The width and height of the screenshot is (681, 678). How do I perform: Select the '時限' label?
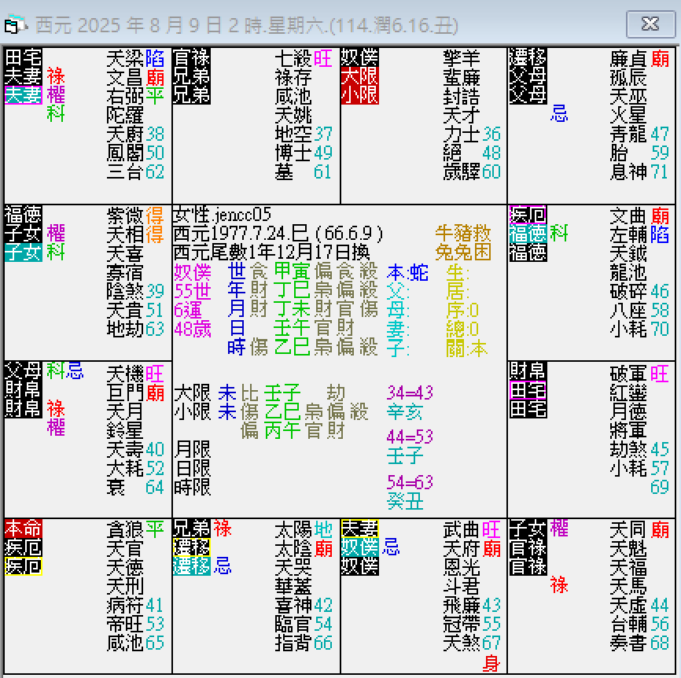tap(193, 487)
